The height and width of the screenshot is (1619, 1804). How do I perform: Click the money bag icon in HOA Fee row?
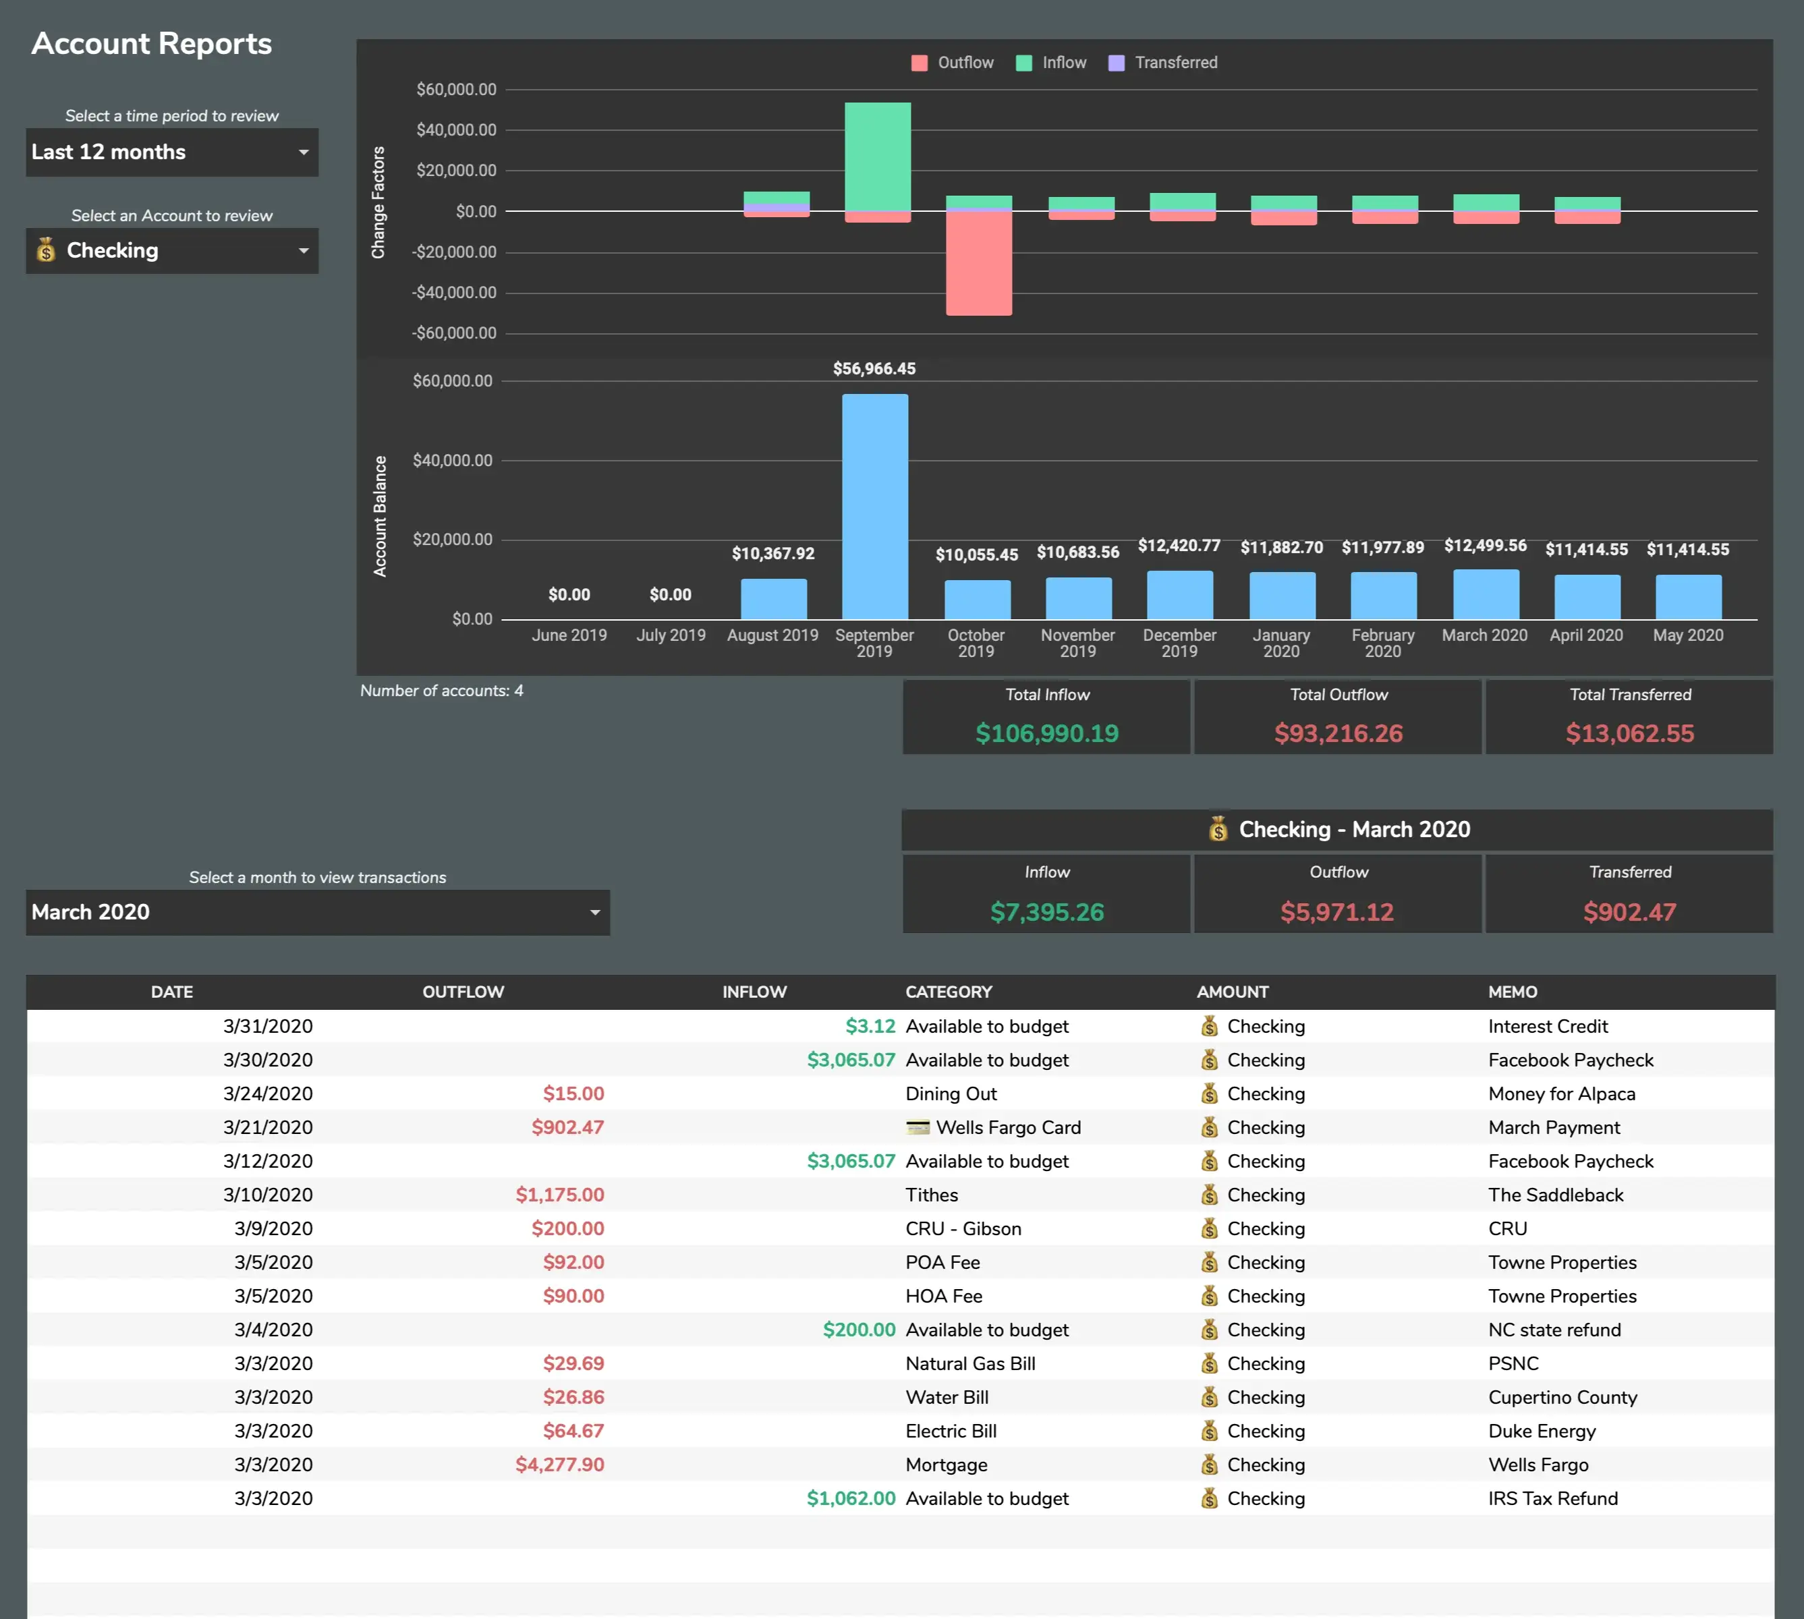(1209, 1296)
